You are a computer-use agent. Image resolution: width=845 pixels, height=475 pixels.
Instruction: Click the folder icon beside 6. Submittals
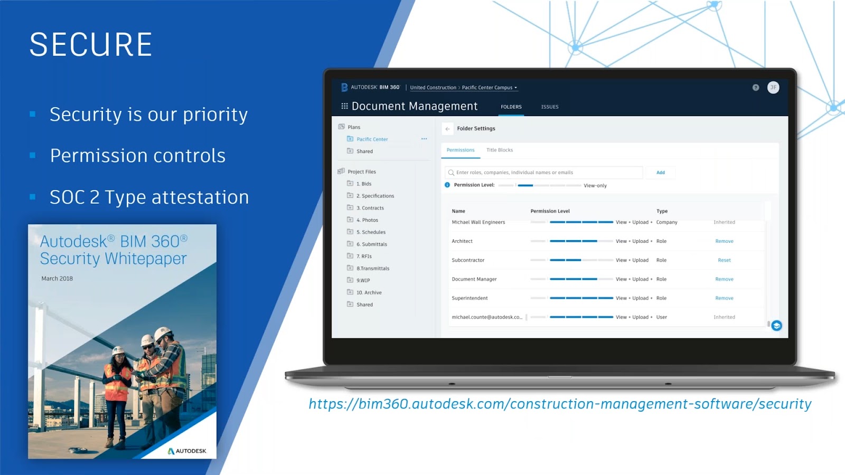[350, 244]
